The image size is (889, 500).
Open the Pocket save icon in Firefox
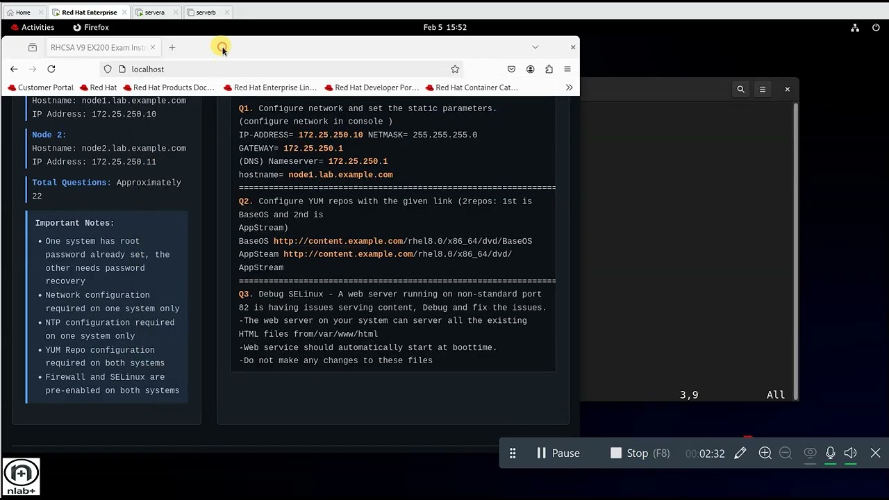[x=511, y=69]
